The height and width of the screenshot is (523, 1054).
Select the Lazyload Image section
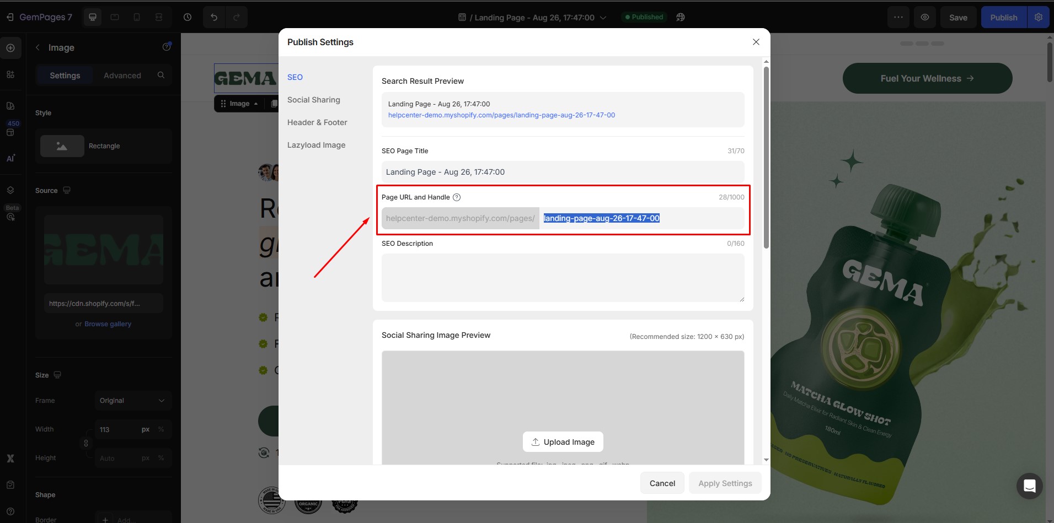click(x=316, y=145)
